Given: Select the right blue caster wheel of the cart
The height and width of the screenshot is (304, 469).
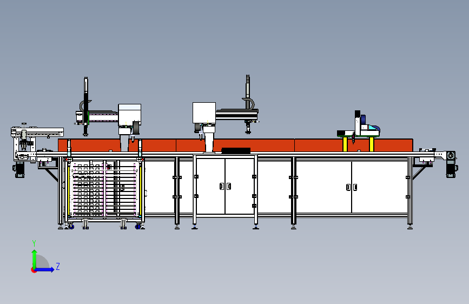Looking at the screenshot, I should click(x=137, y=227).
